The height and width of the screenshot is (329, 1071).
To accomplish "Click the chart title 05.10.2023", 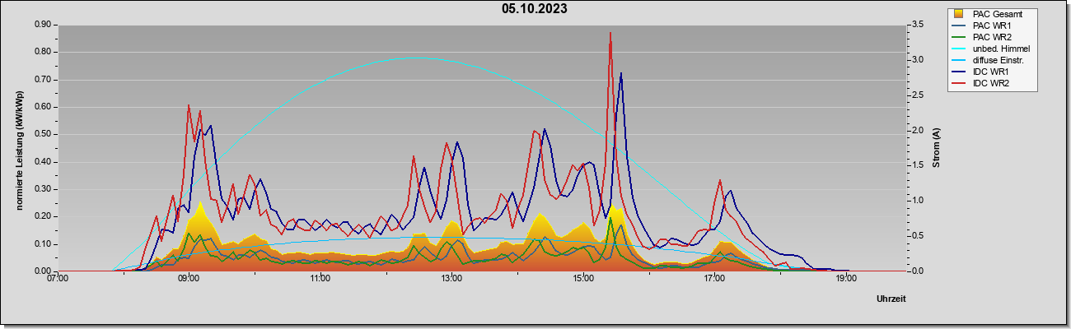I will click(x=535, y=10).
